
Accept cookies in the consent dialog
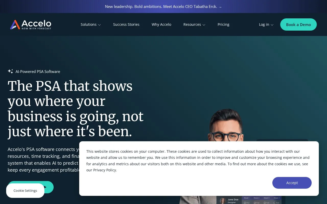point(292,183)
